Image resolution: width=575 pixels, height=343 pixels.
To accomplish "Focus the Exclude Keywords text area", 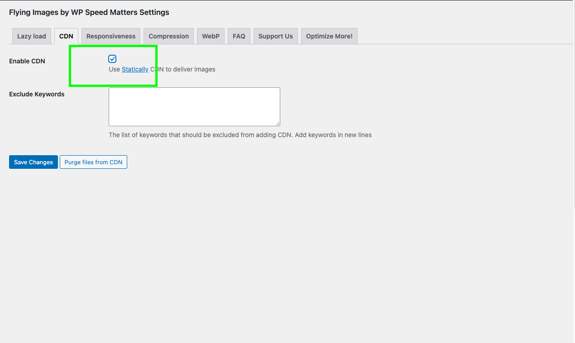I will [194, 107].
